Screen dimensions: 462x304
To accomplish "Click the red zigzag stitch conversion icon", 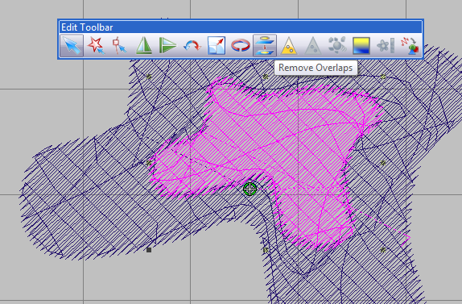I will click(x=410, y=46).
